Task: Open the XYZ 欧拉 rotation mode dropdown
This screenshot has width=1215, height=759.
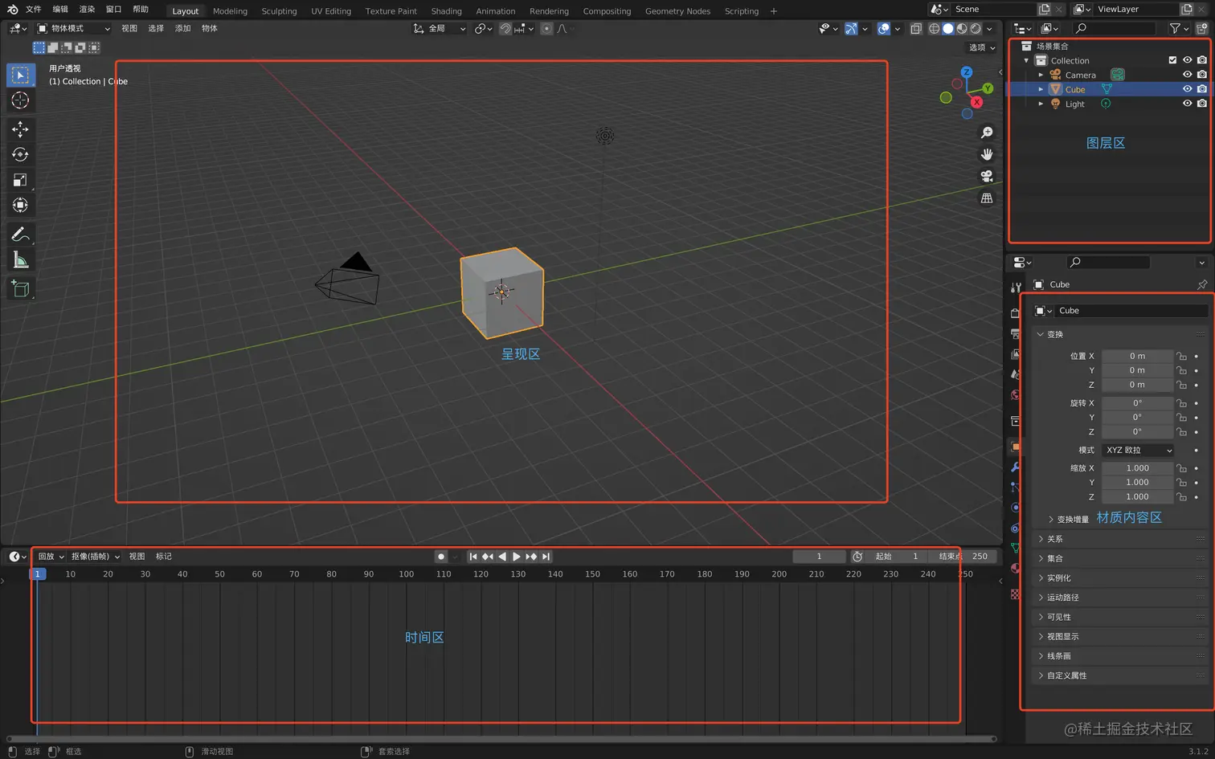Action: pyautogui.click(x=1138, y=451)
